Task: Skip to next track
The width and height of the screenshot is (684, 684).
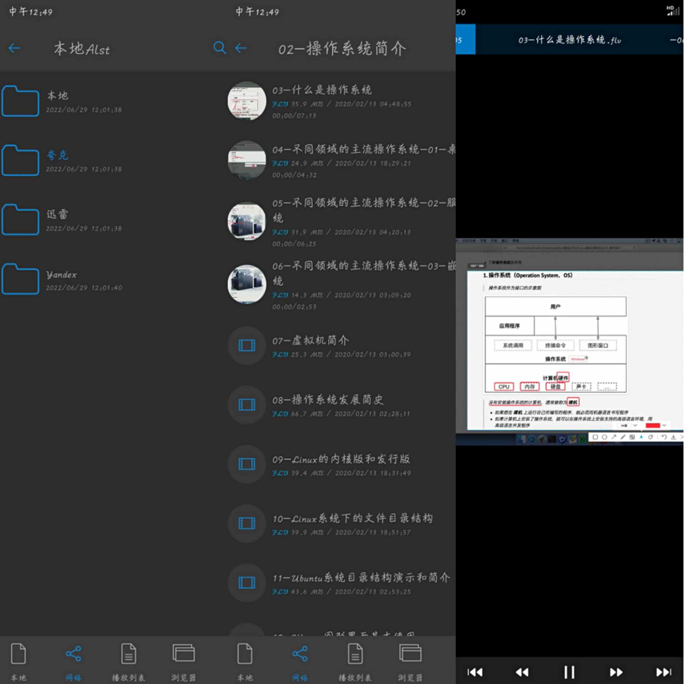Action: click(x=663, y=672)
